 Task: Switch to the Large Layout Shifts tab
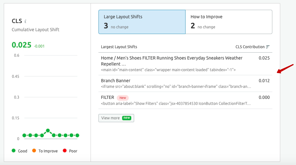pos(142,22)
